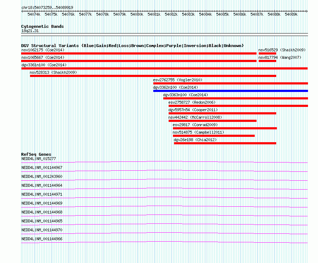
Task: Select NEDD4L|NM_001144966 transcript
Action: pos(42,239)
